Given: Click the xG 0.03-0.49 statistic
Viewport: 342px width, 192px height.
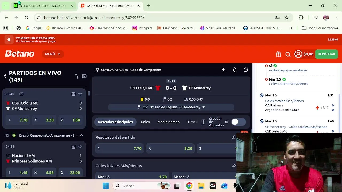Looking at the screenshot, I should click(194, 99).
